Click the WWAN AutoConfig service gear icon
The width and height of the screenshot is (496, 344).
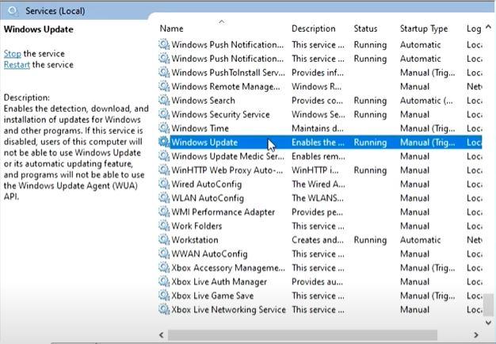pyautogui.click(x=164, y=254)
